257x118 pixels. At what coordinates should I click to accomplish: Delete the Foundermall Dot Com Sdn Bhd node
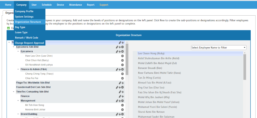(x=123, y=87)
